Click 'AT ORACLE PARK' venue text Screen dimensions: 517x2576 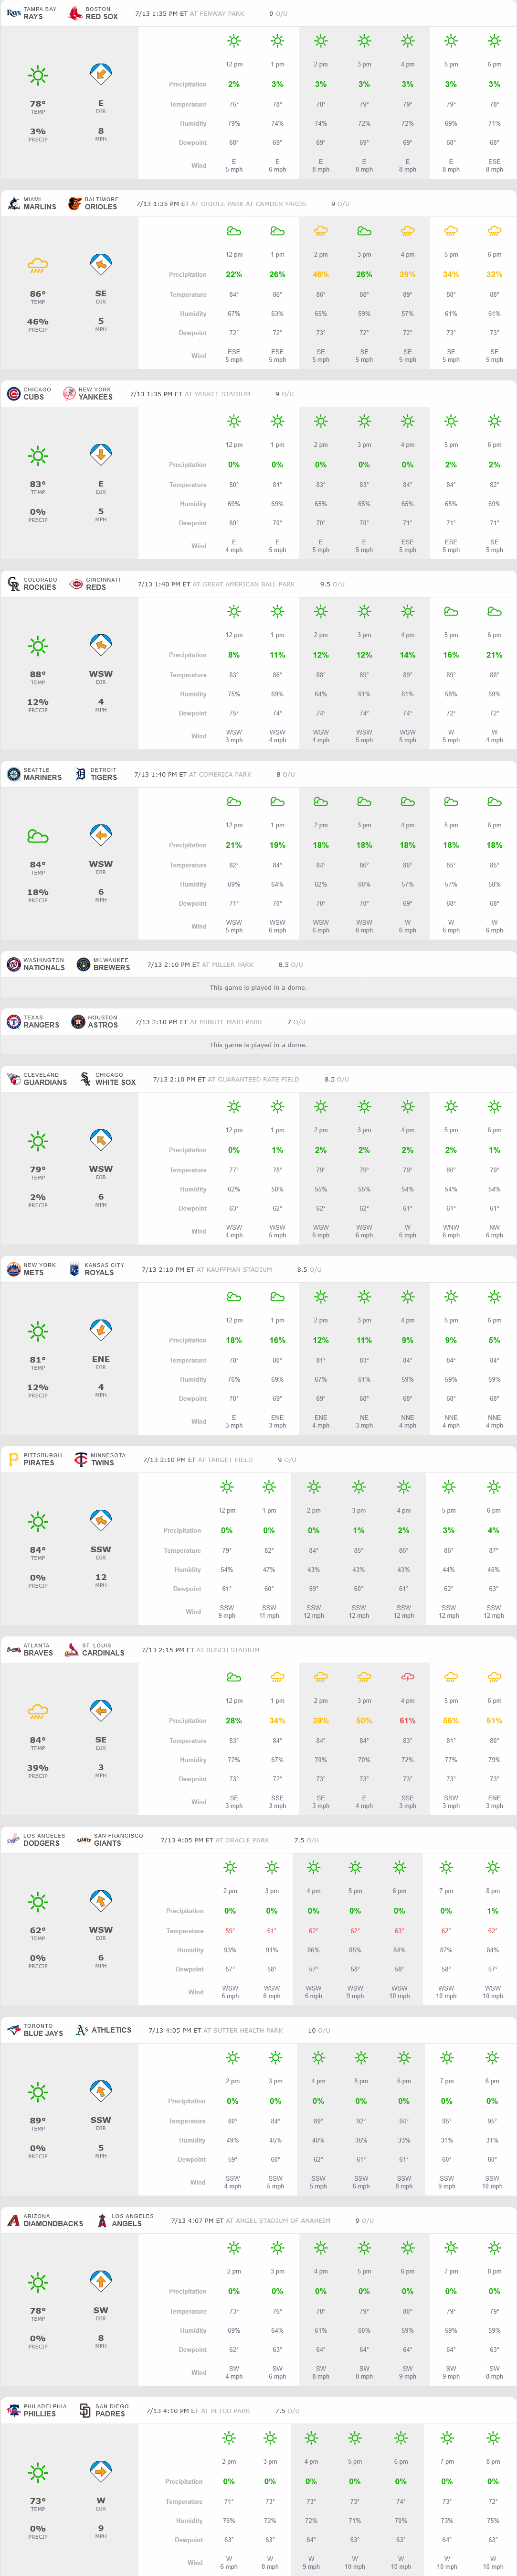(x=243, y=1840)
